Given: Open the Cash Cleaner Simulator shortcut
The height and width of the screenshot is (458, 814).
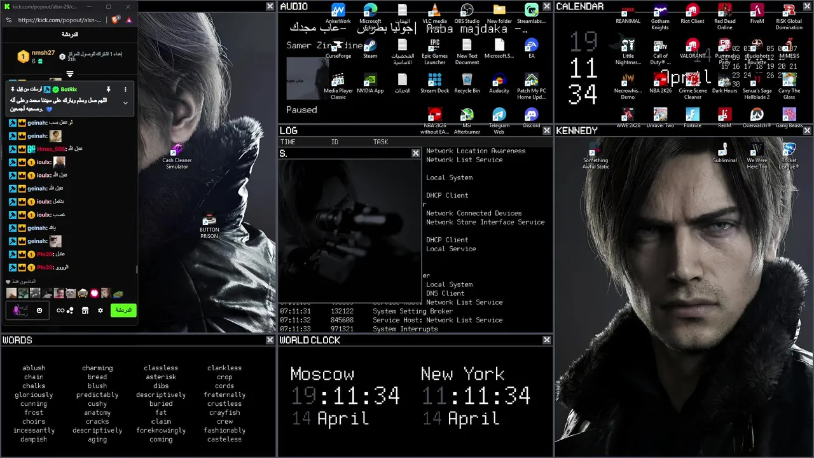Looking at the screenshot, I should pyautogui.click(x=177, y=156).
